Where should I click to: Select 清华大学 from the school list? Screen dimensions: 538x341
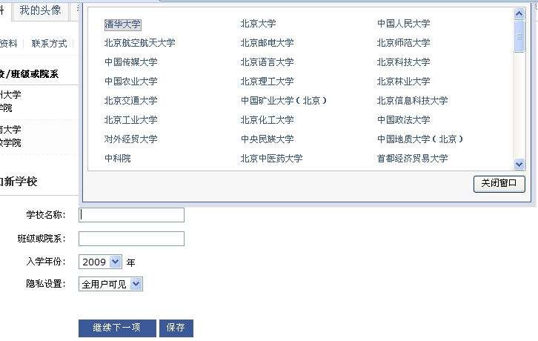(x=122, y=24)
